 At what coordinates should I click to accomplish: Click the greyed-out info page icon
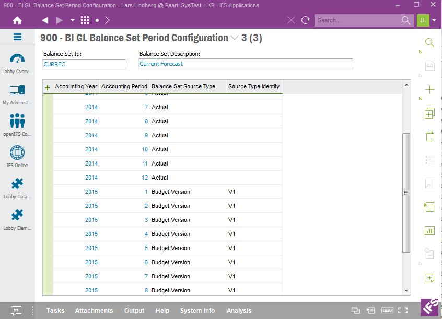tap(429, 254)
